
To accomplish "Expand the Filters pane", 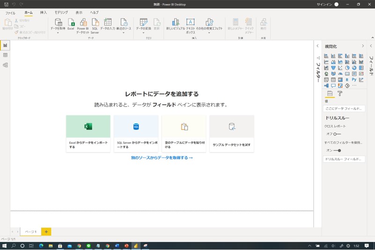I will 317,46.
